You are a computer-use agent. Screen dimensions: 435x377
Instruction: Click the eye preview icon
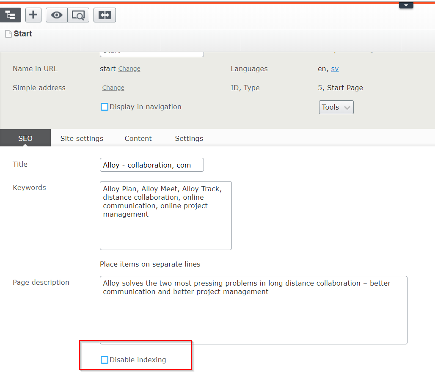click(x=57, y=15)
